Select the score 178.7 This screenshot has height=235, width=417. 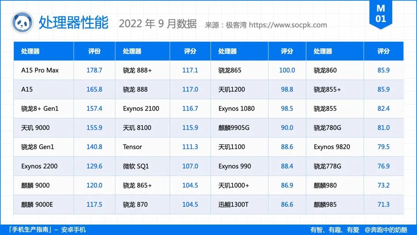[95, 70]
